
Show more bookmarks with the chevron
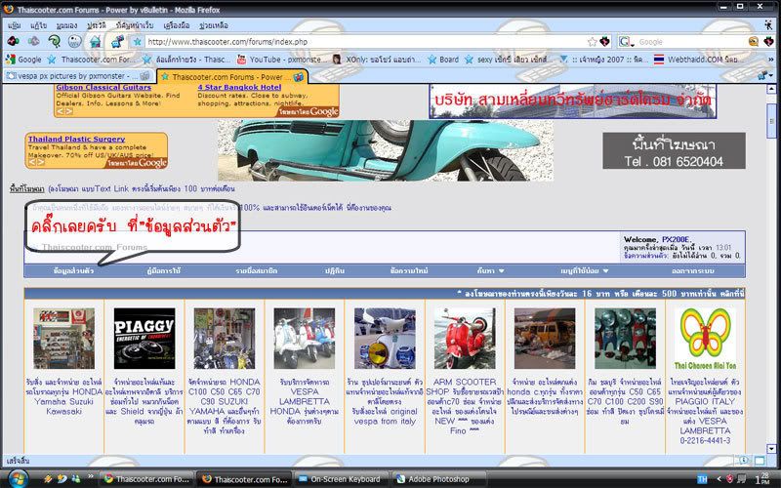771,60
